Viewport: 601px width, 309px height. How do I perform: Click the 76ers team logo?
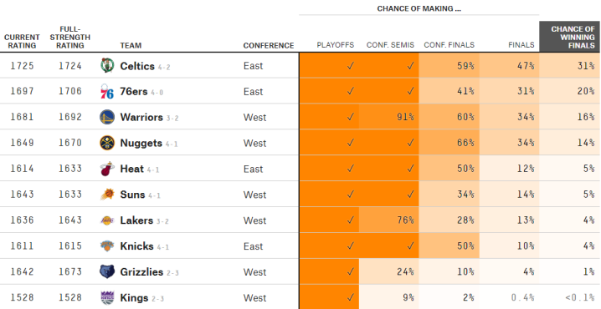click(107, 91)
